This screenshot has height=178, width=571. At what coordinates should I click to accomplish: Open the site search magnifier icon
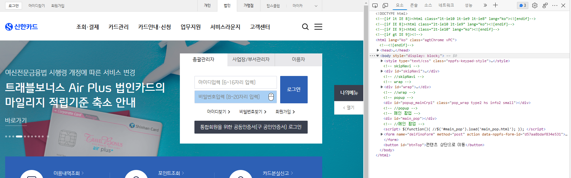tap(305, 27)
